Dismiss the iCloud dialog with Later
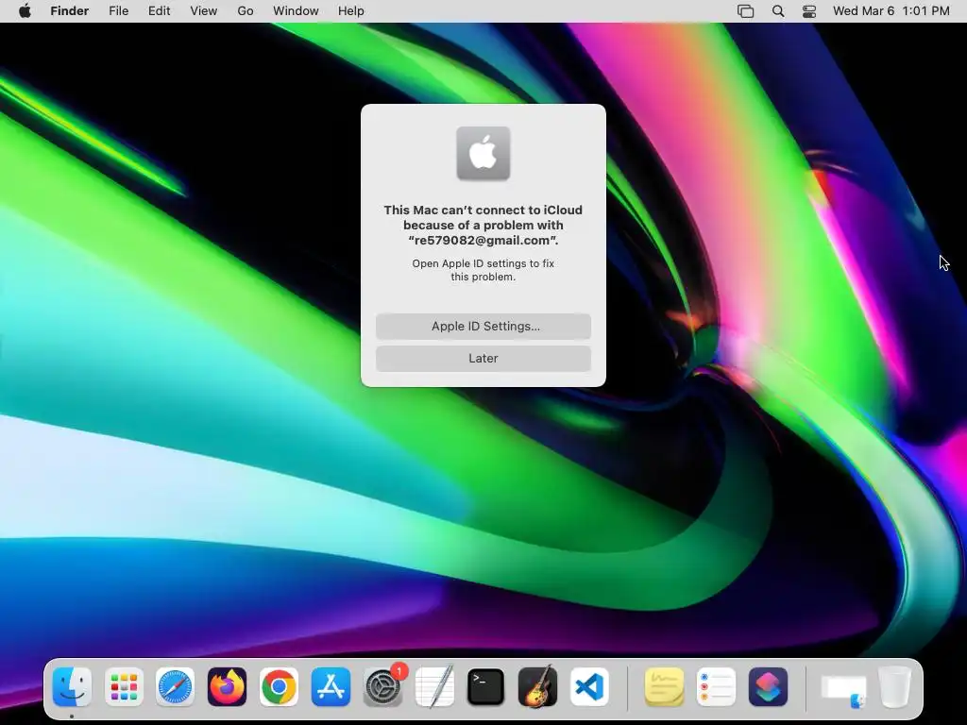This screenshot has width=967, height=725. point(483,358)
